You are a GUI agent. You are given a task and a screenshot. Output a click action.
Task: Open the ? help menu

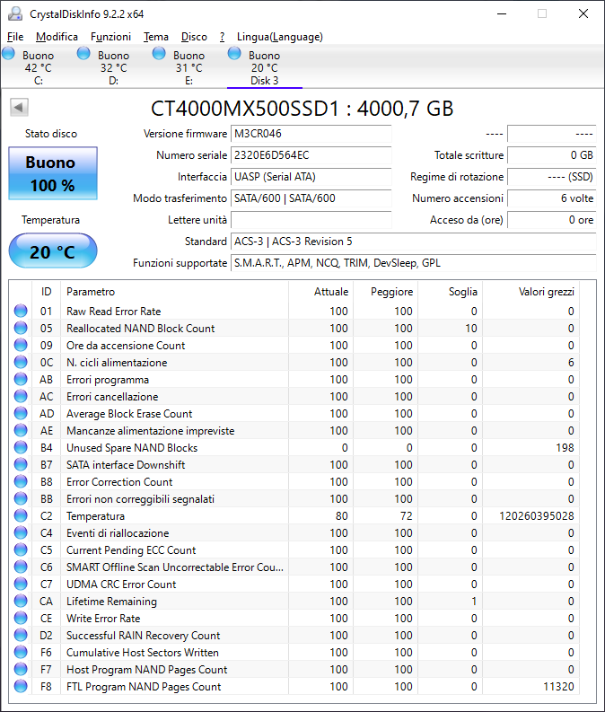pos(222,37)
